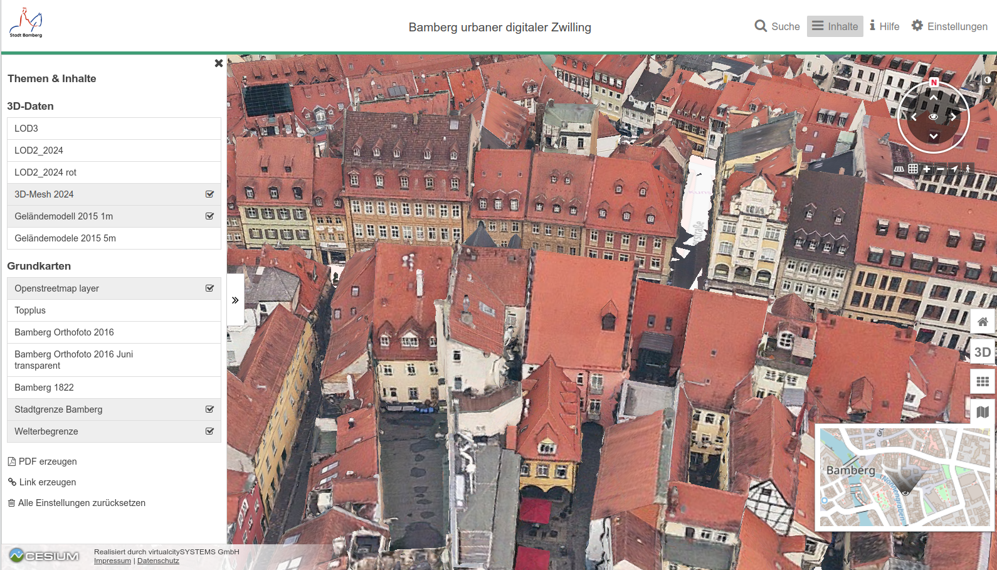
Task: Click the eye icon in compass
Action: pos(933,117)
